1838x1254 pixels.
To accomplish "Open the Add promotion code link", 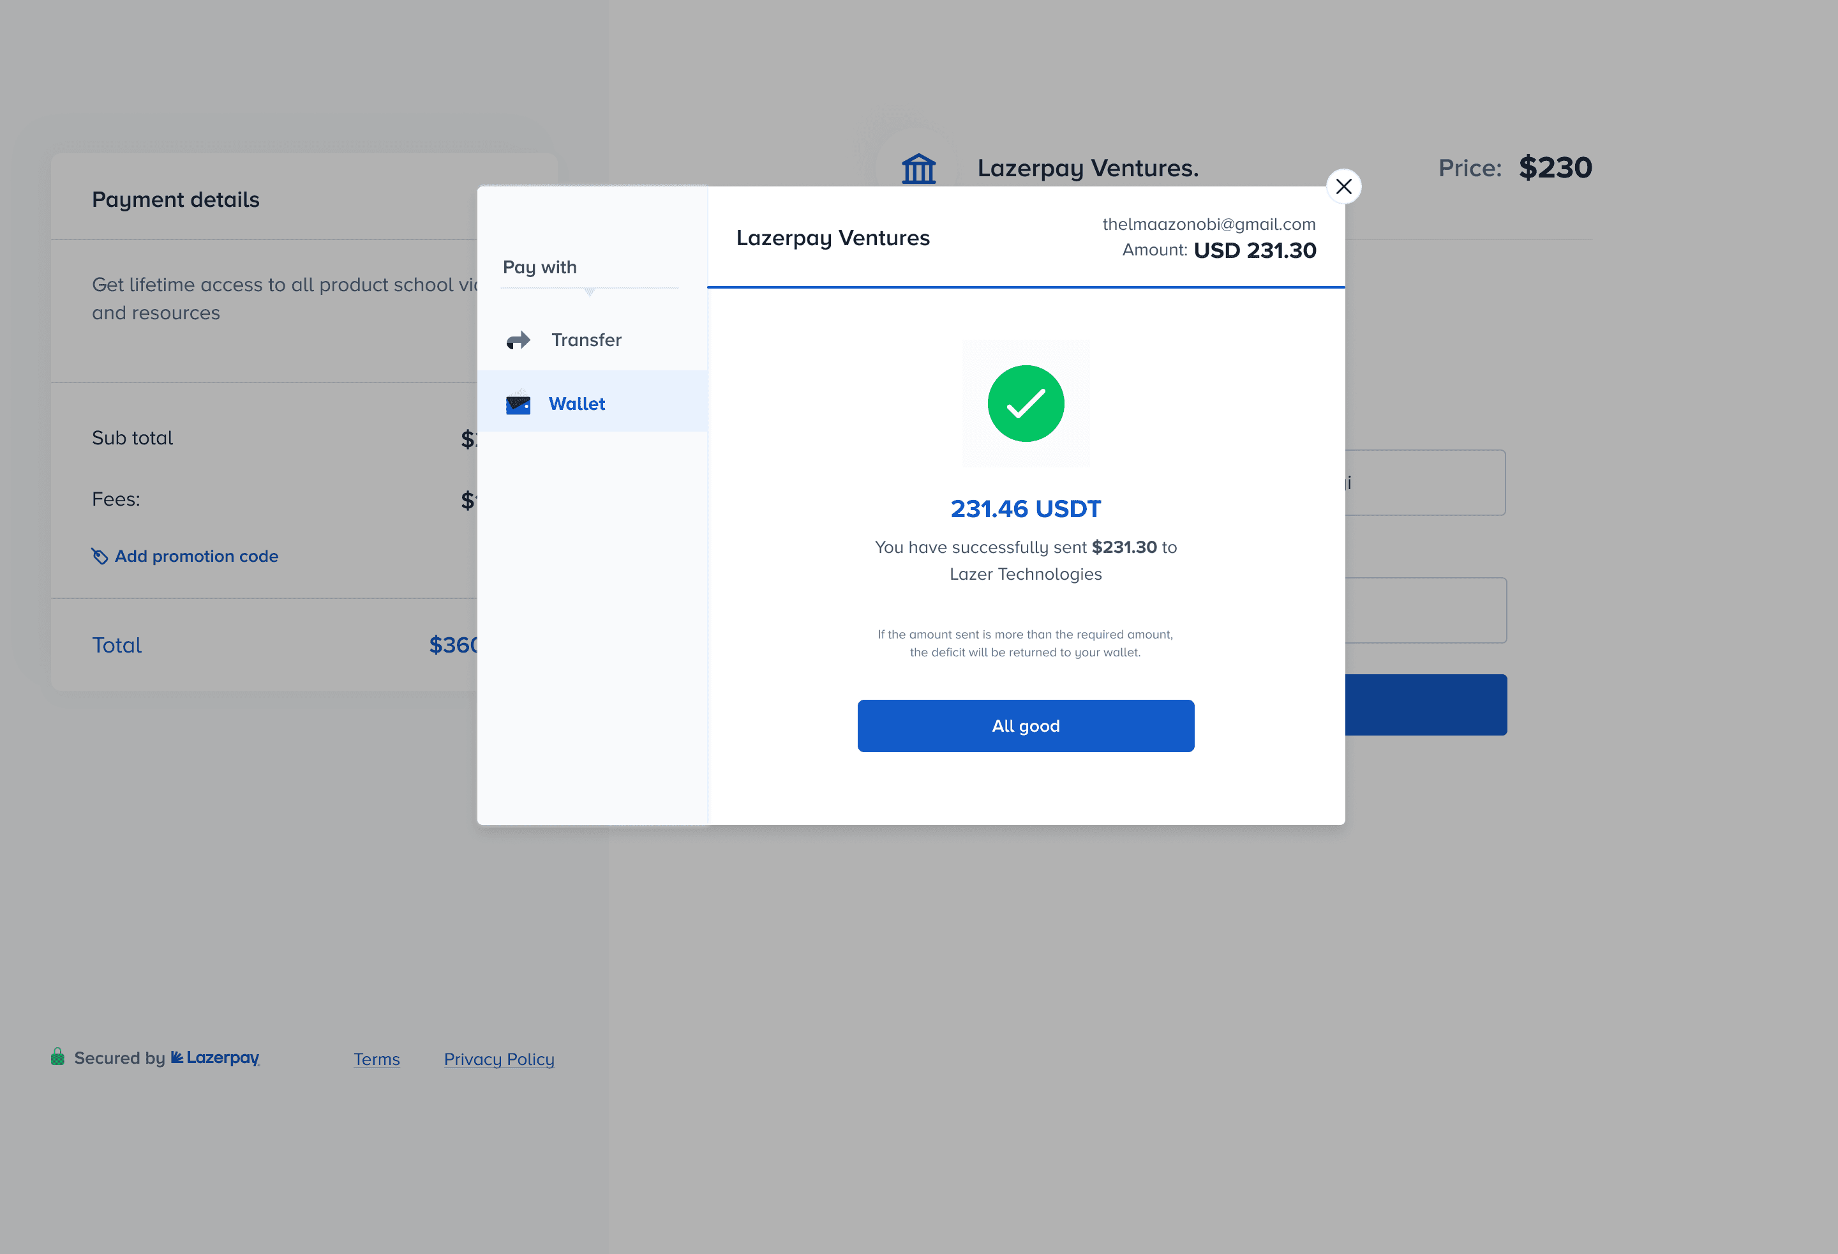I will click(x=196, y=556).
